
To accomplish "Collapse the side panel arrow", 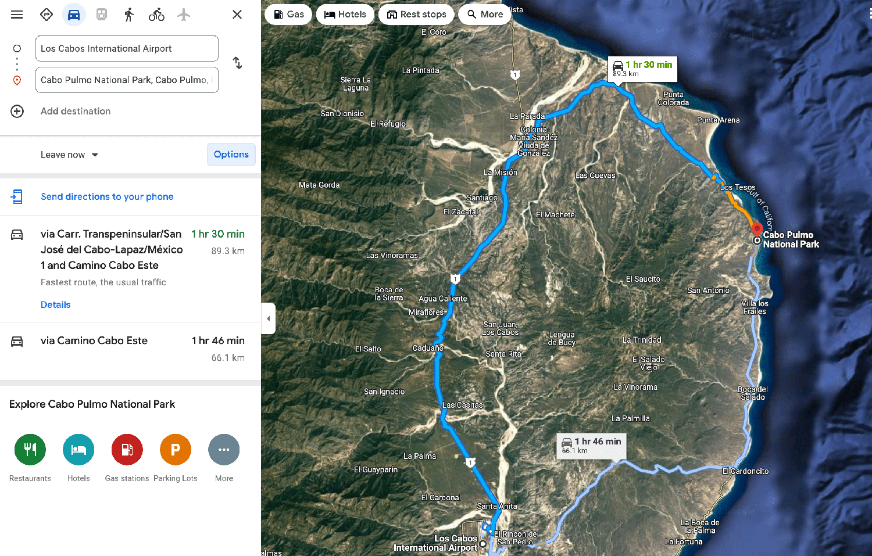I will click(x=268, y=318).
